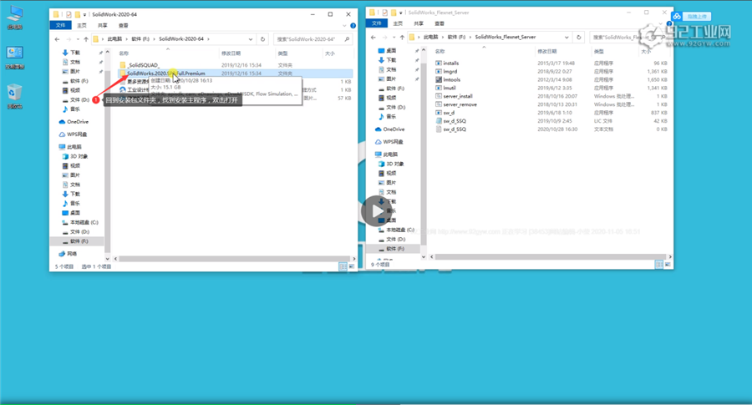The height and width of the screenshot is (405, 752).
Task: Click the blue cloud upload button at top right
Action: [x=692, y=17]
